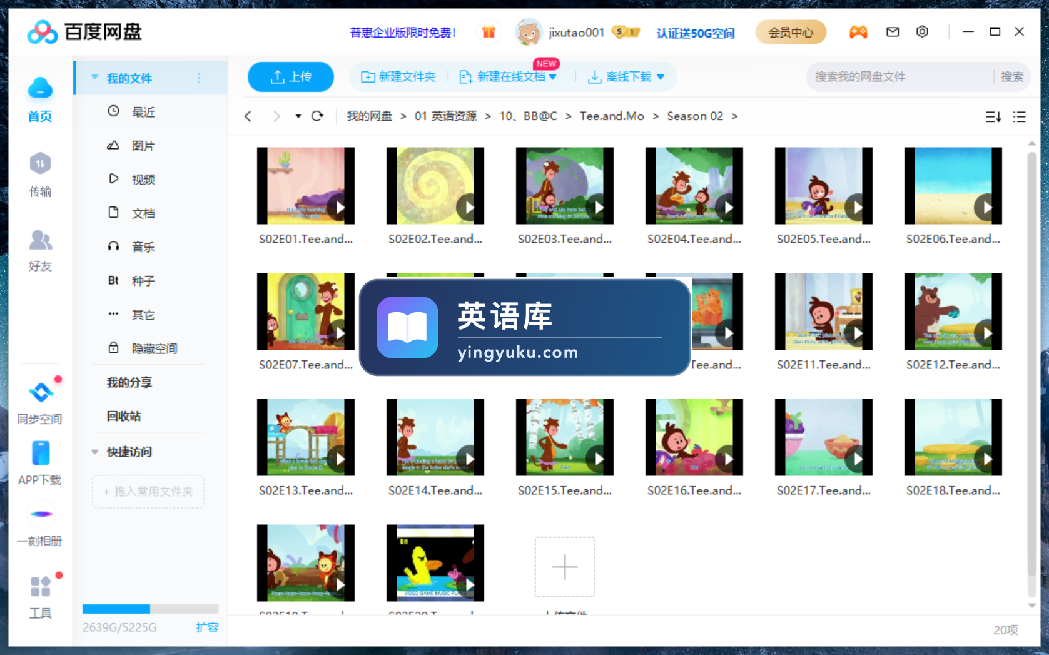Collapse the 快捷访问 section

pos(95,452)
